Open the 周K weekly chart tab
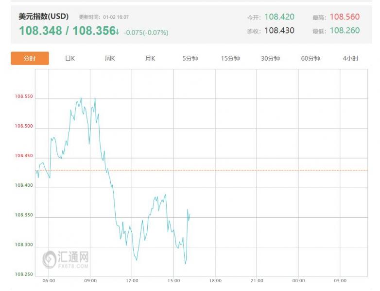 (110, 59)
